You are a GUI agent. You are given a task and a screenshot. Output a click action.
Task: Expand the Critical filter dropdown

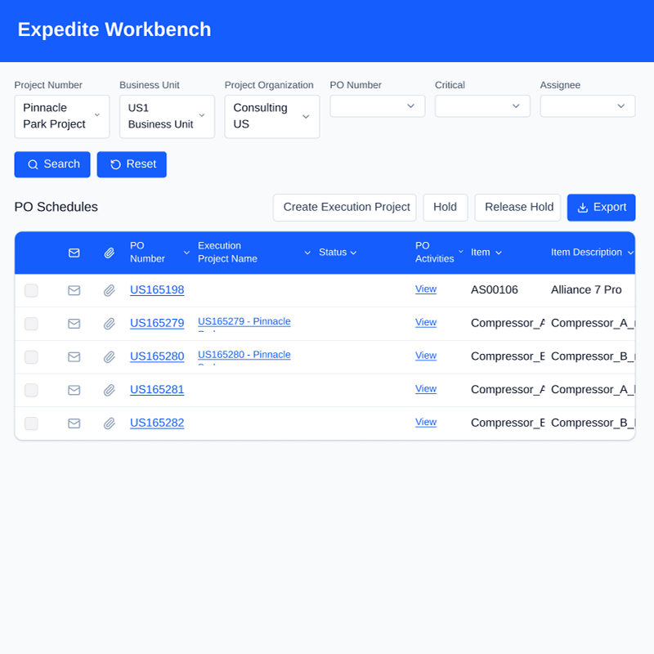pos(482,106)
